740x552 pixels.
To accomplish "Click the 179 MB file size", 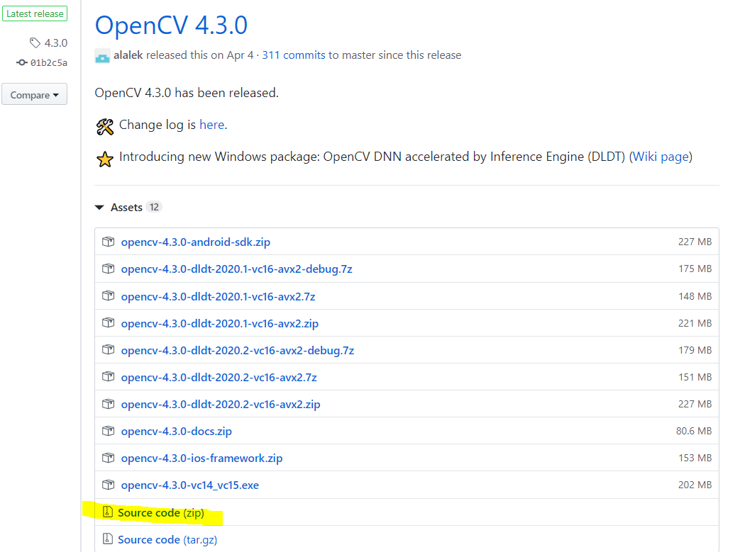I will (x=695, y=350).
